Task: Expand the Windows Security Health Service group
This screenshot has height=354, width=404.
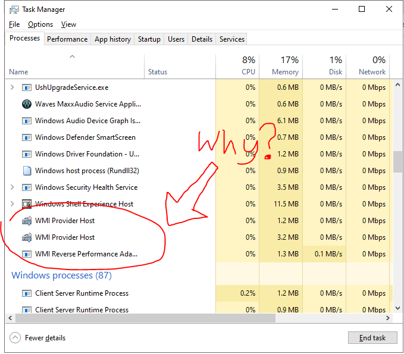Action: pyautogui.click(x=12, y=187)
